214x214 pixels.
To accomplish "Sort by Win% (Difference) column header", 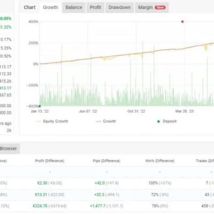I will [160, 161].
